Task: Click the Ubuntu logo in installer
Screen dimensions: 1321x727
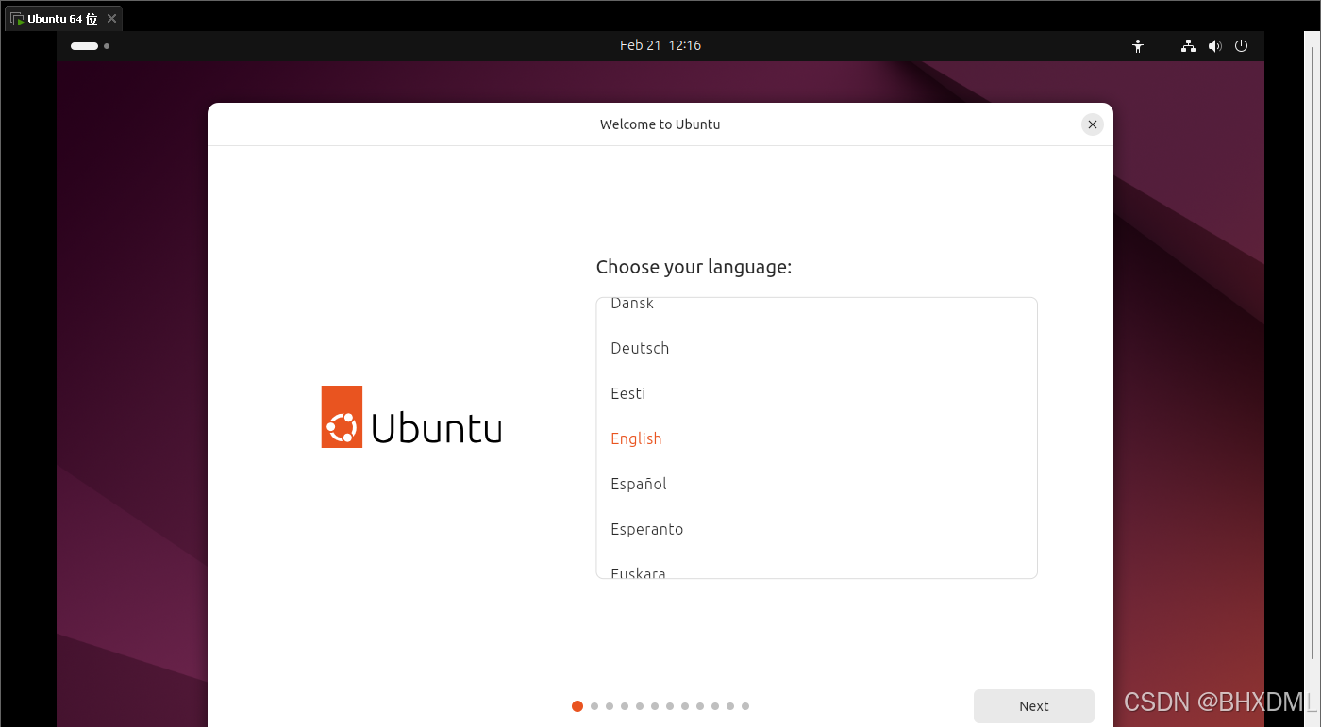Action: point(411,416)
